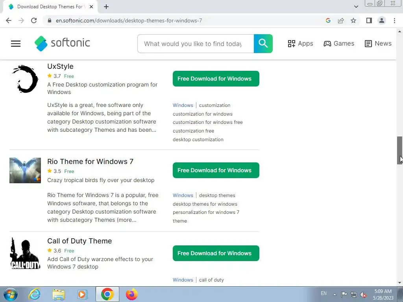This screenshot has width=403, height=302.
Task: Select the Download Desktop Themes tab
Action: pyautogui.click(x=50, y=7)
